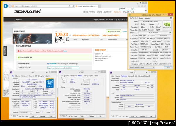
Task: Click the BIOS save chip icon in GPU-Z
Action: pos(170,33)
